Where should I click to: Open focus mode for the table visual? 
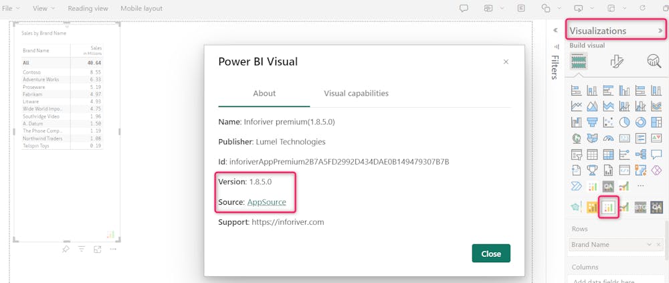(97, 250)
